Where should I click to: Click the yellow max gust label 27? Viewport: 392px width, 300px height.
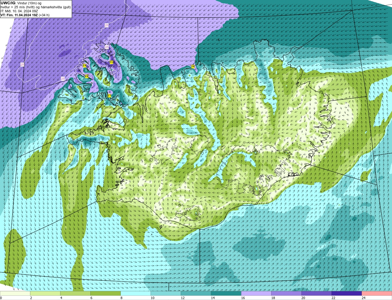click(109, 96)
